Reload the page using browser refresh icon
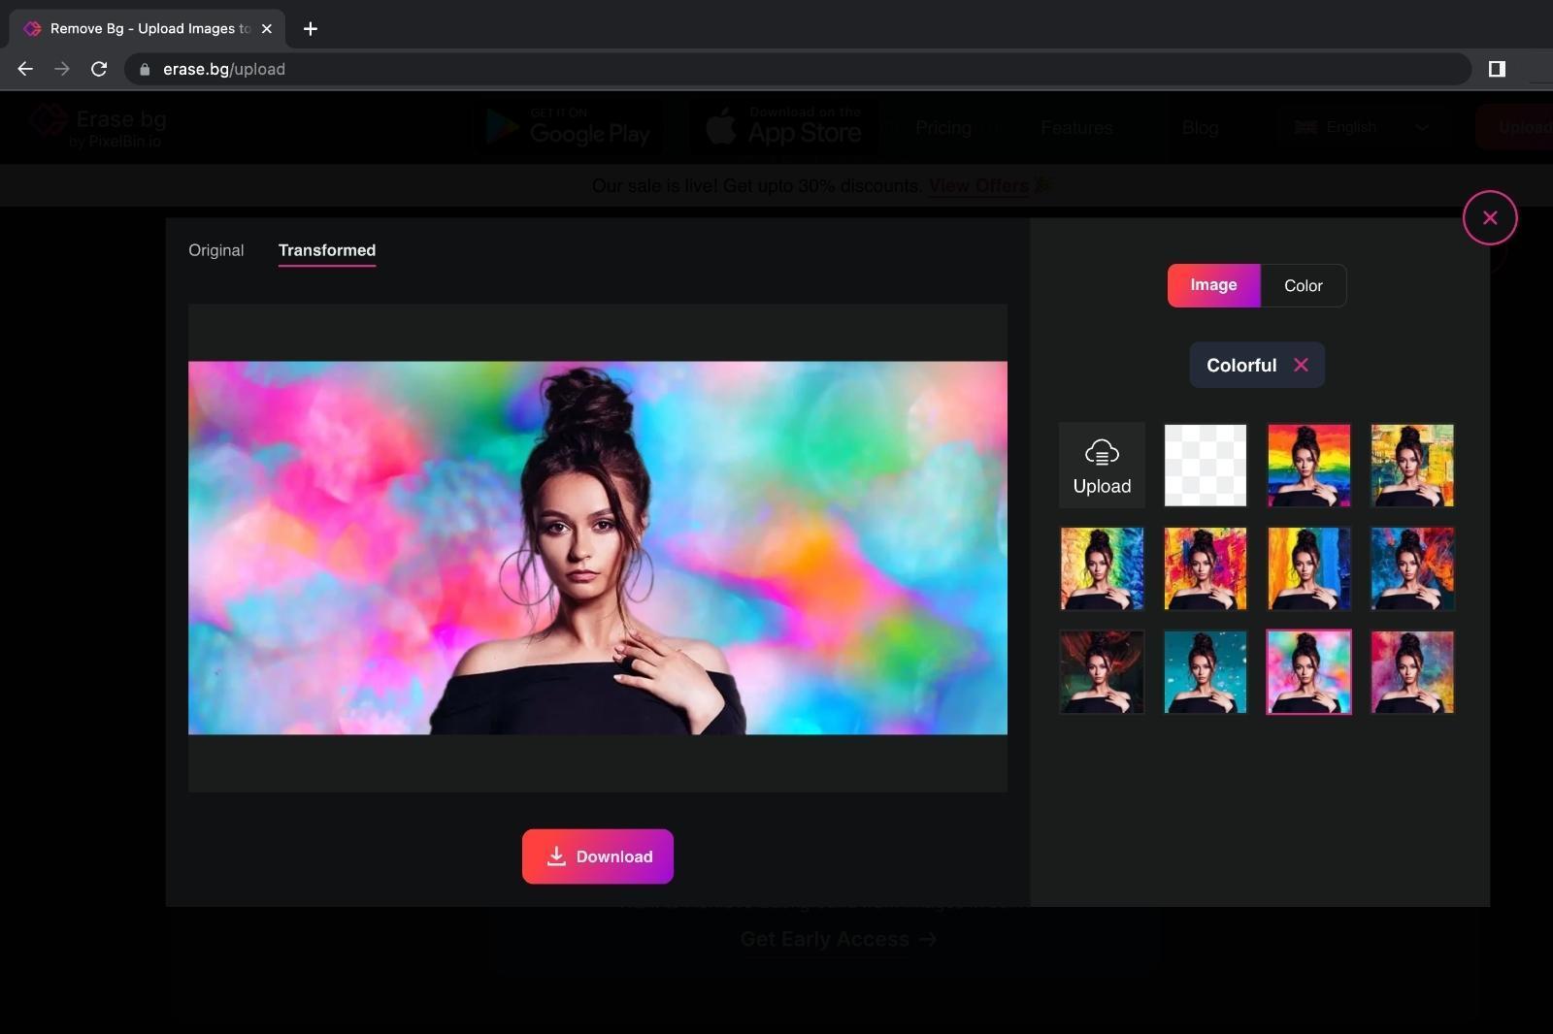Image resolution: width=1553 pixels, height=1034 pixels. [99, 69]
